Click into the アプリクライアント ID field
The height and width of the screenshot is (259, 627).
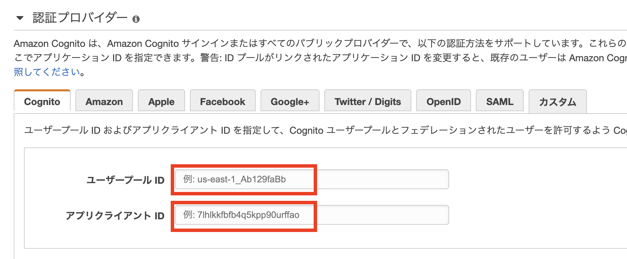312,215
